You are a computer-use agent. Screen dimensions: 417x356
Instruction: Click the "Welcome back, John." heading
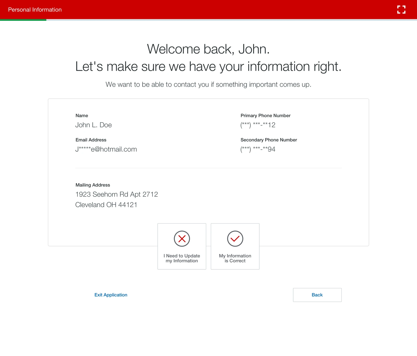click(208, 49)
